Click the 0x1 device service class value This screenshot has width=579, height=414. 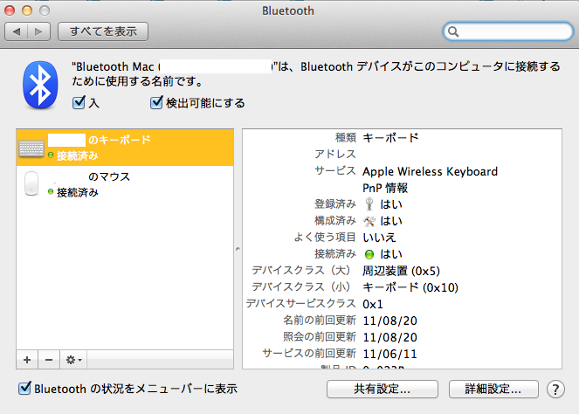click(373, 304)
